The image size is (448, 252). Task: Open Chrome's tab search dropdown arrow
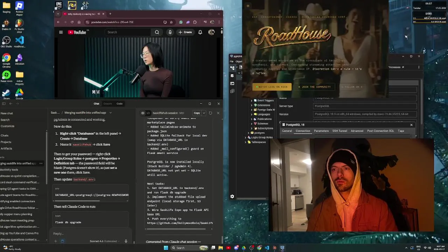click(x=58, y=14)
